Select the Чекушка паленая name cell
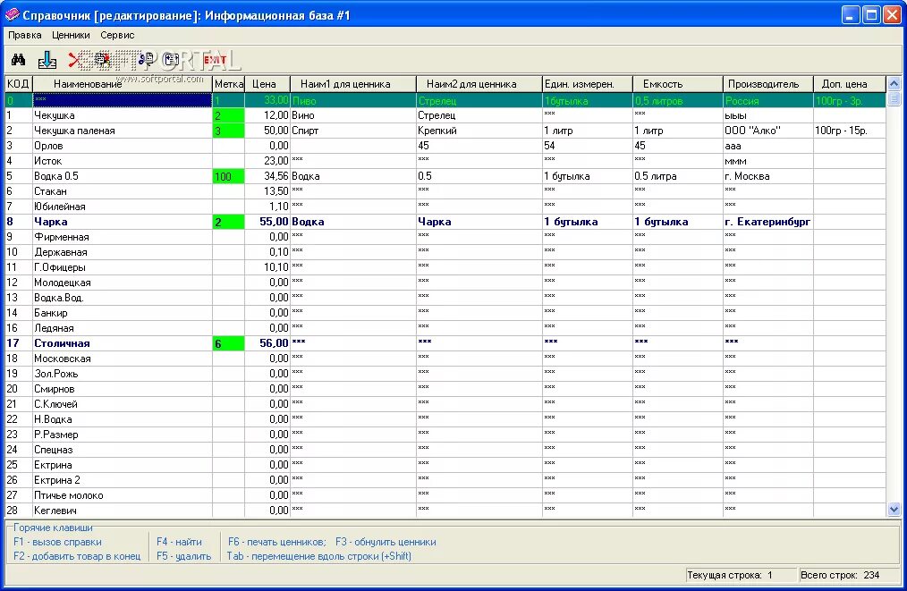 point(123,131)
